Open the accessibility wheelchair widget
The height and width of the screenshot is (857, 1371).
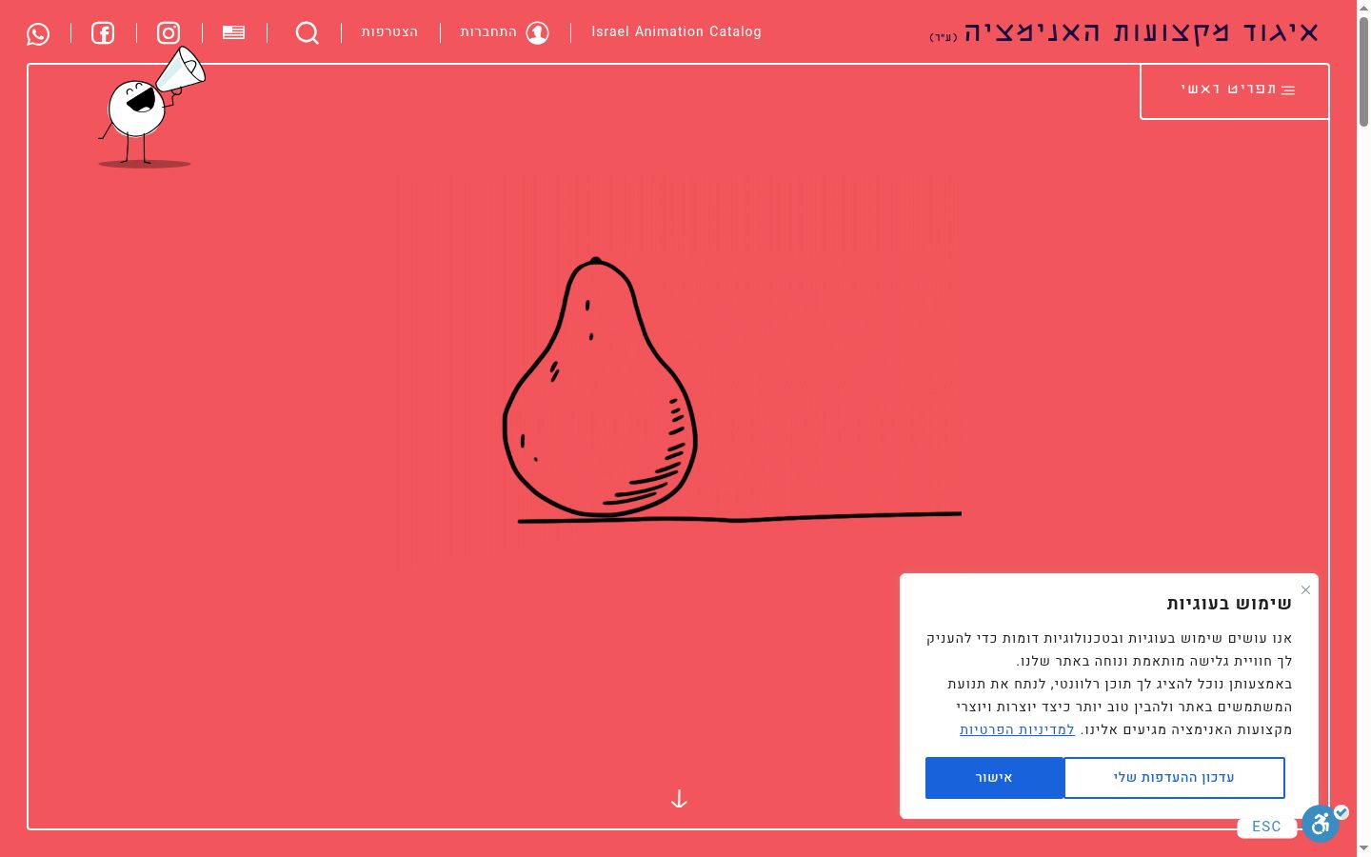[1321, 824]
